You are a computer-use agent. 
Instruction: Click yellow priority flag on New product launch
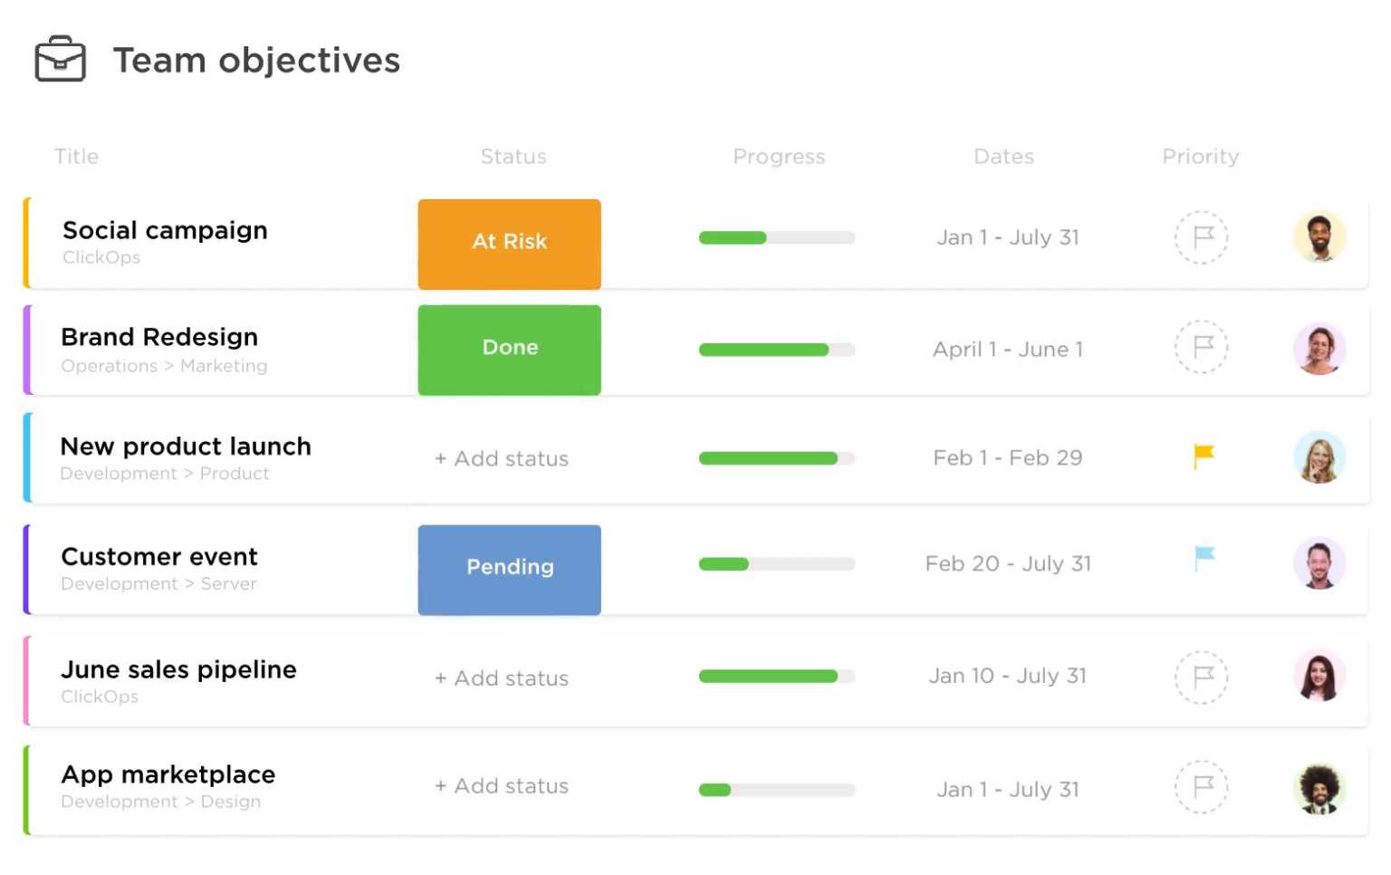pos(1204,457)
